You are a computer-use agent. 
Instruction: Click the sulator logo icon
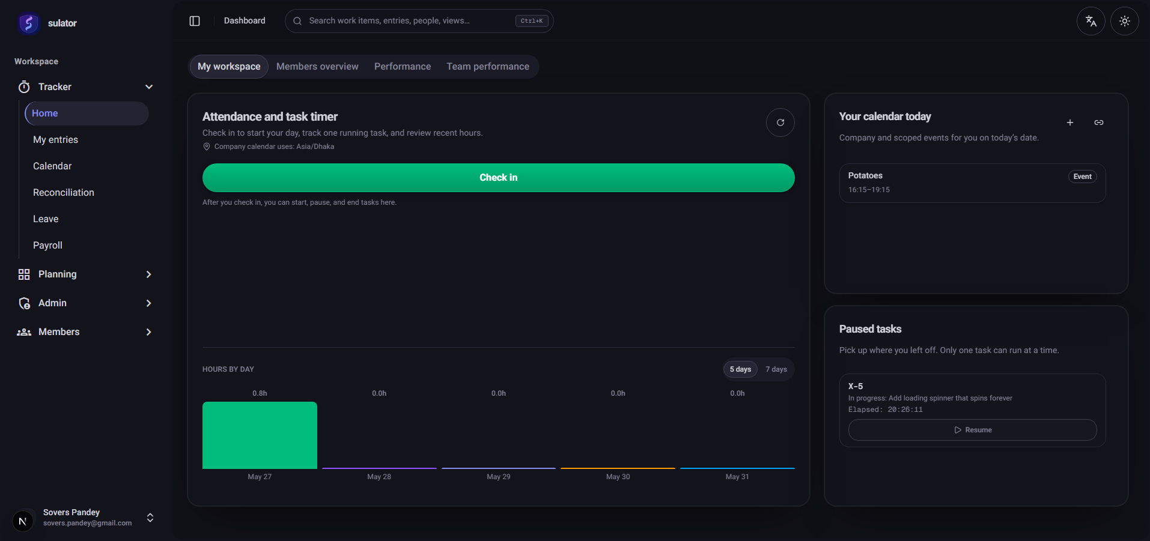(x=28, y=23)
